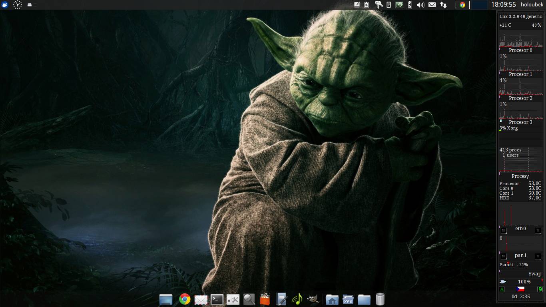This screenshot has height=307, width=546.
Task: Open the home folder in dock
Action: 332,299
